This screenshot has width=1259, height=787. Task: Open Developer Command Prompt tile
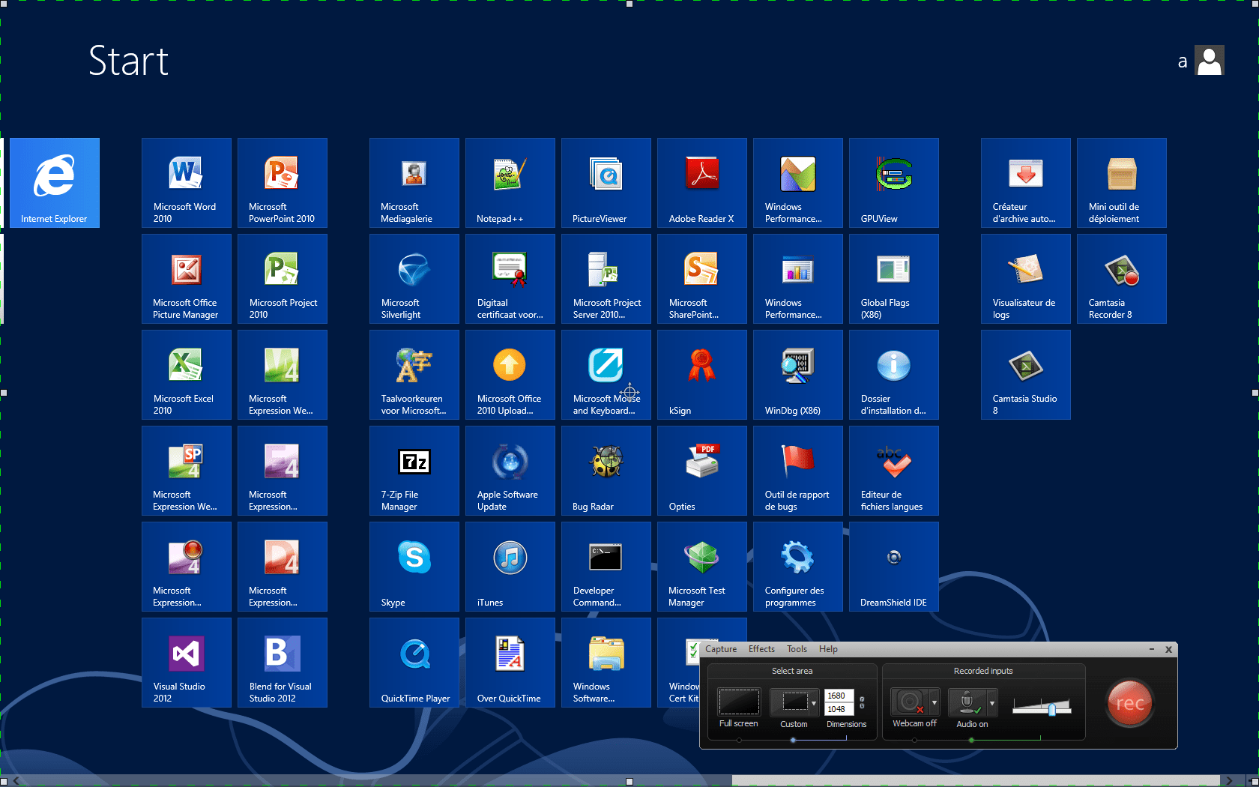tap(606, 567)
